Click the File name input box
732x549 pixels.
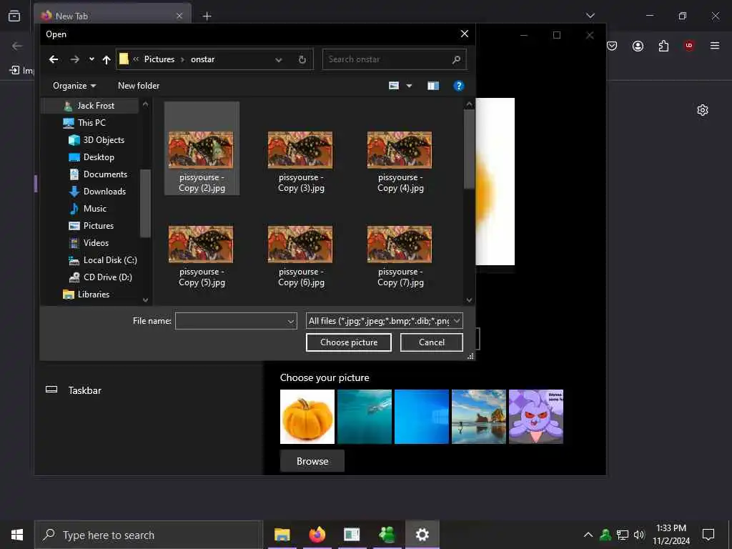click(x=231, y=321)
